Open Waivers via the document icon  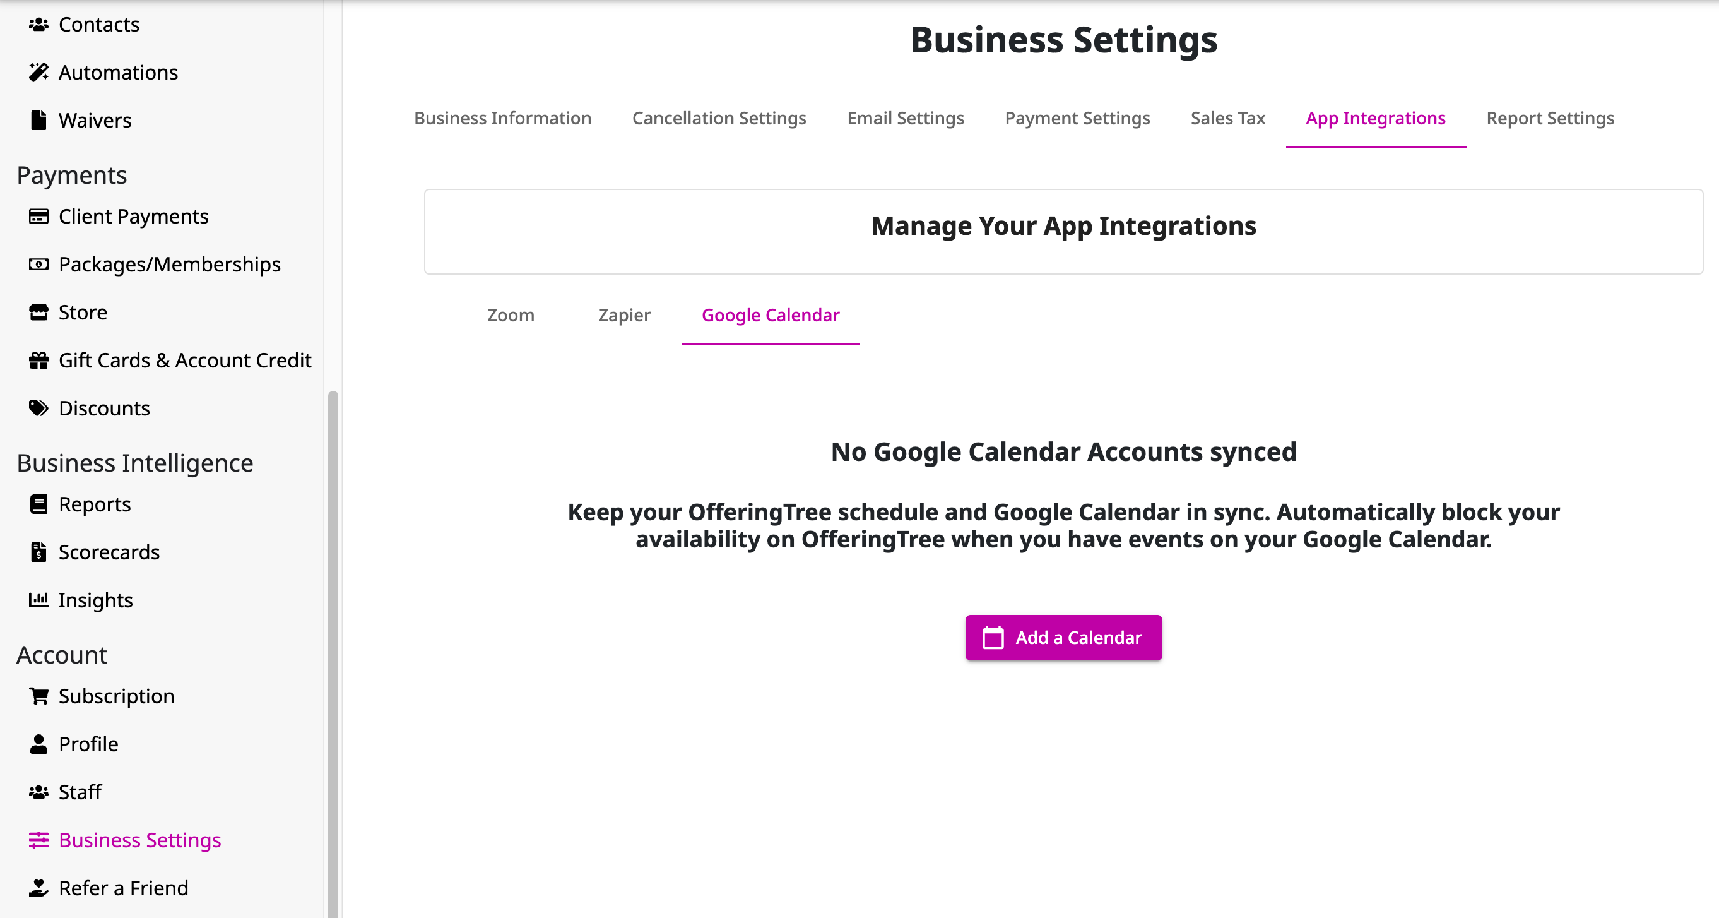(38, 120)
